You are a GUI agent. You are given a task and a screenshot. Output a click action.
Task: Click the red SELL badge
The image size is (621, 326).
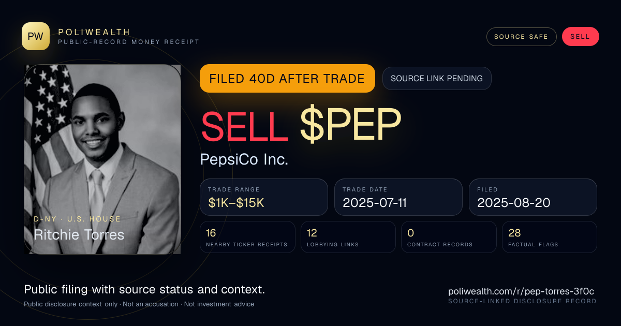(x=580, y=37)
